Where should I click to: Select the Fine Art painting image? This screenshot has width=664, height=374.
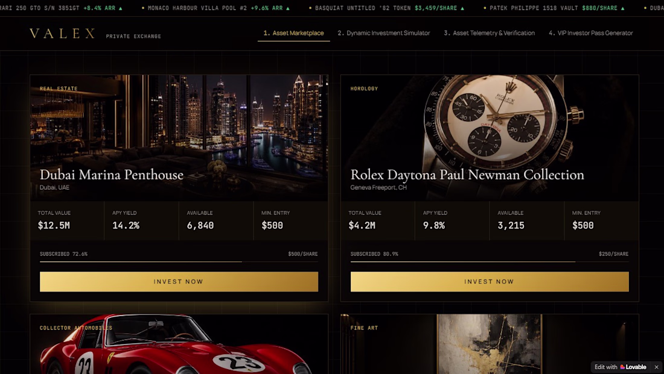(490, 344)
